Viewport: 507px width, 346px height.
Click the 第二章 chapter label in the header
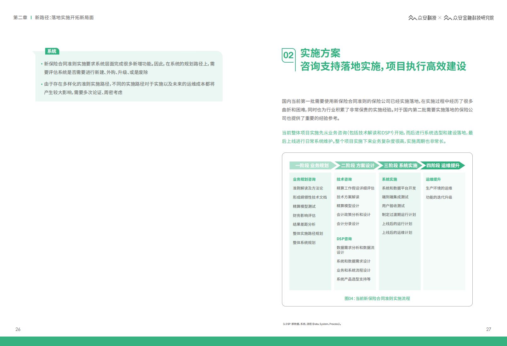point(20,18)
